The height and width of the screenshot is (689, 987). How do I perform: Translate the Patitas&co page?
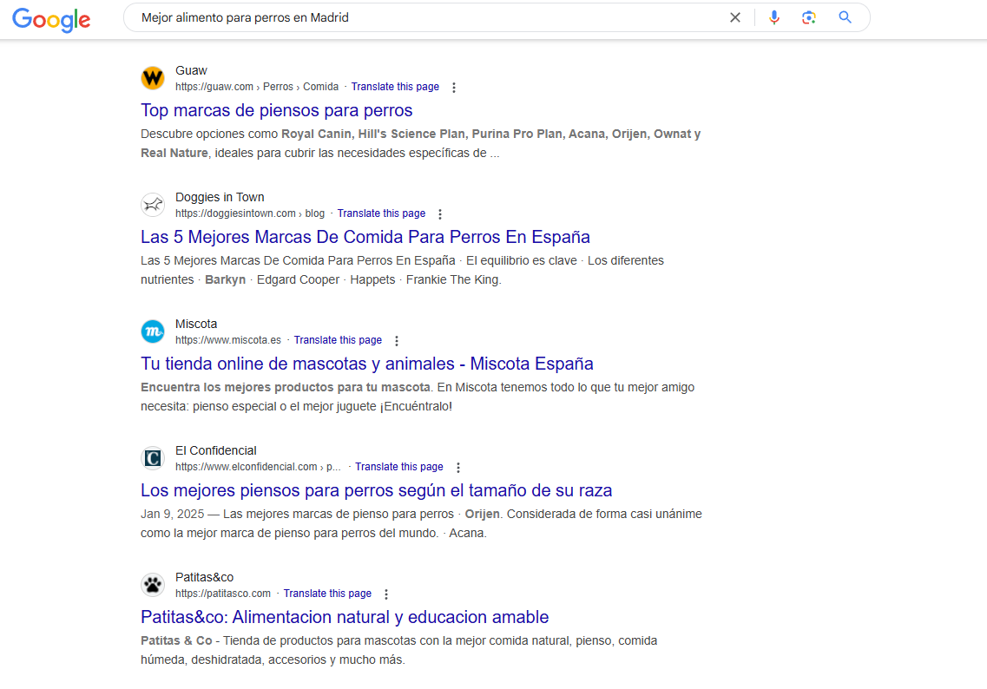pyautogui.click(x=326, y=594)
